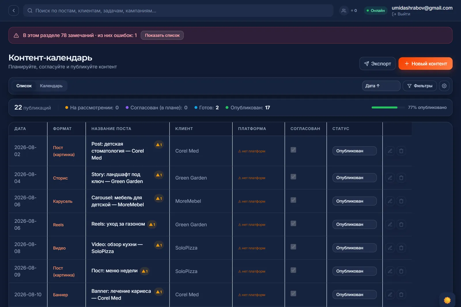Click the Экспорт button
The image size is (461, 307).
click(x=377, y=64)
